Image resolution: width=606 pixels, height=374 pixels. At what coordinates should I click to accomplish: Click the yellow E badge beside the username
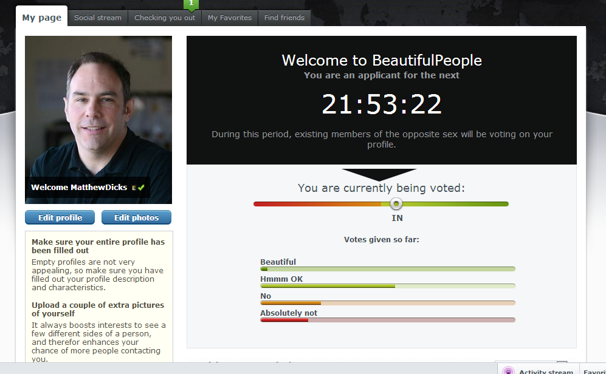[134, 188]
